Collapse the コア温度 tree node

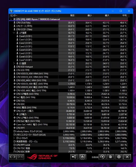[x=14, y=33]
